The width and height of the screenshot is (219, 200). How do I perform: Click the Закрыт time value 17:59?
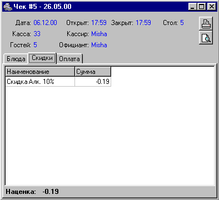[x=143, y=23]
